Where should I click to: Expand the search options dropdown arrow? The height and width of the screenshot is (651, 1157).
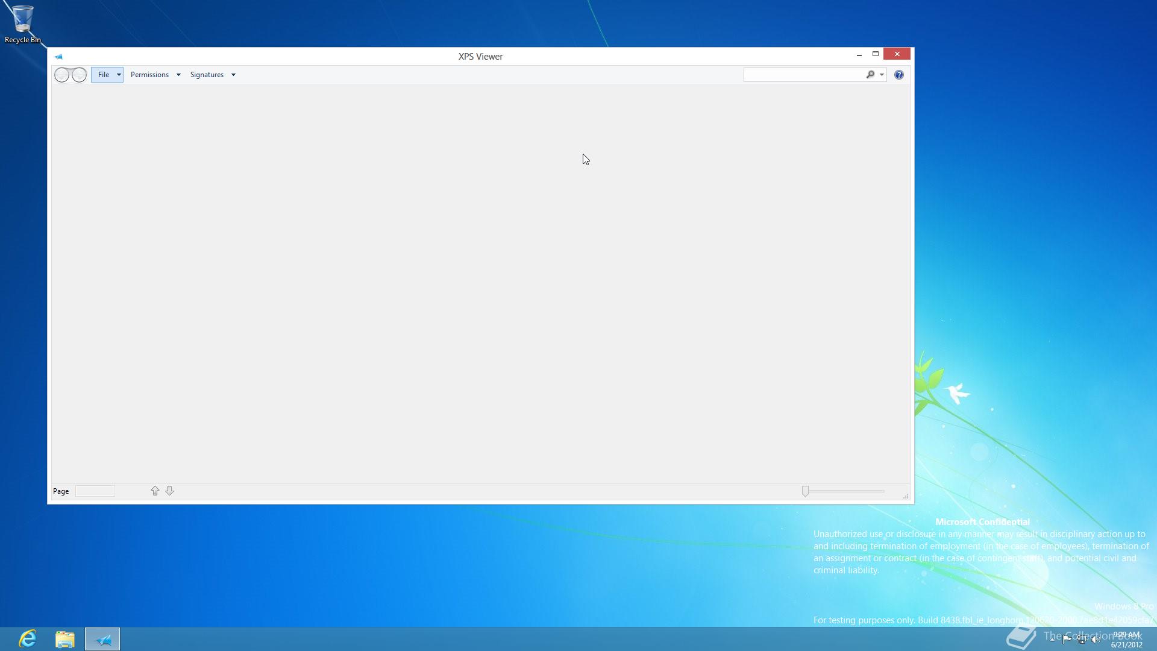tap(882, 75)
